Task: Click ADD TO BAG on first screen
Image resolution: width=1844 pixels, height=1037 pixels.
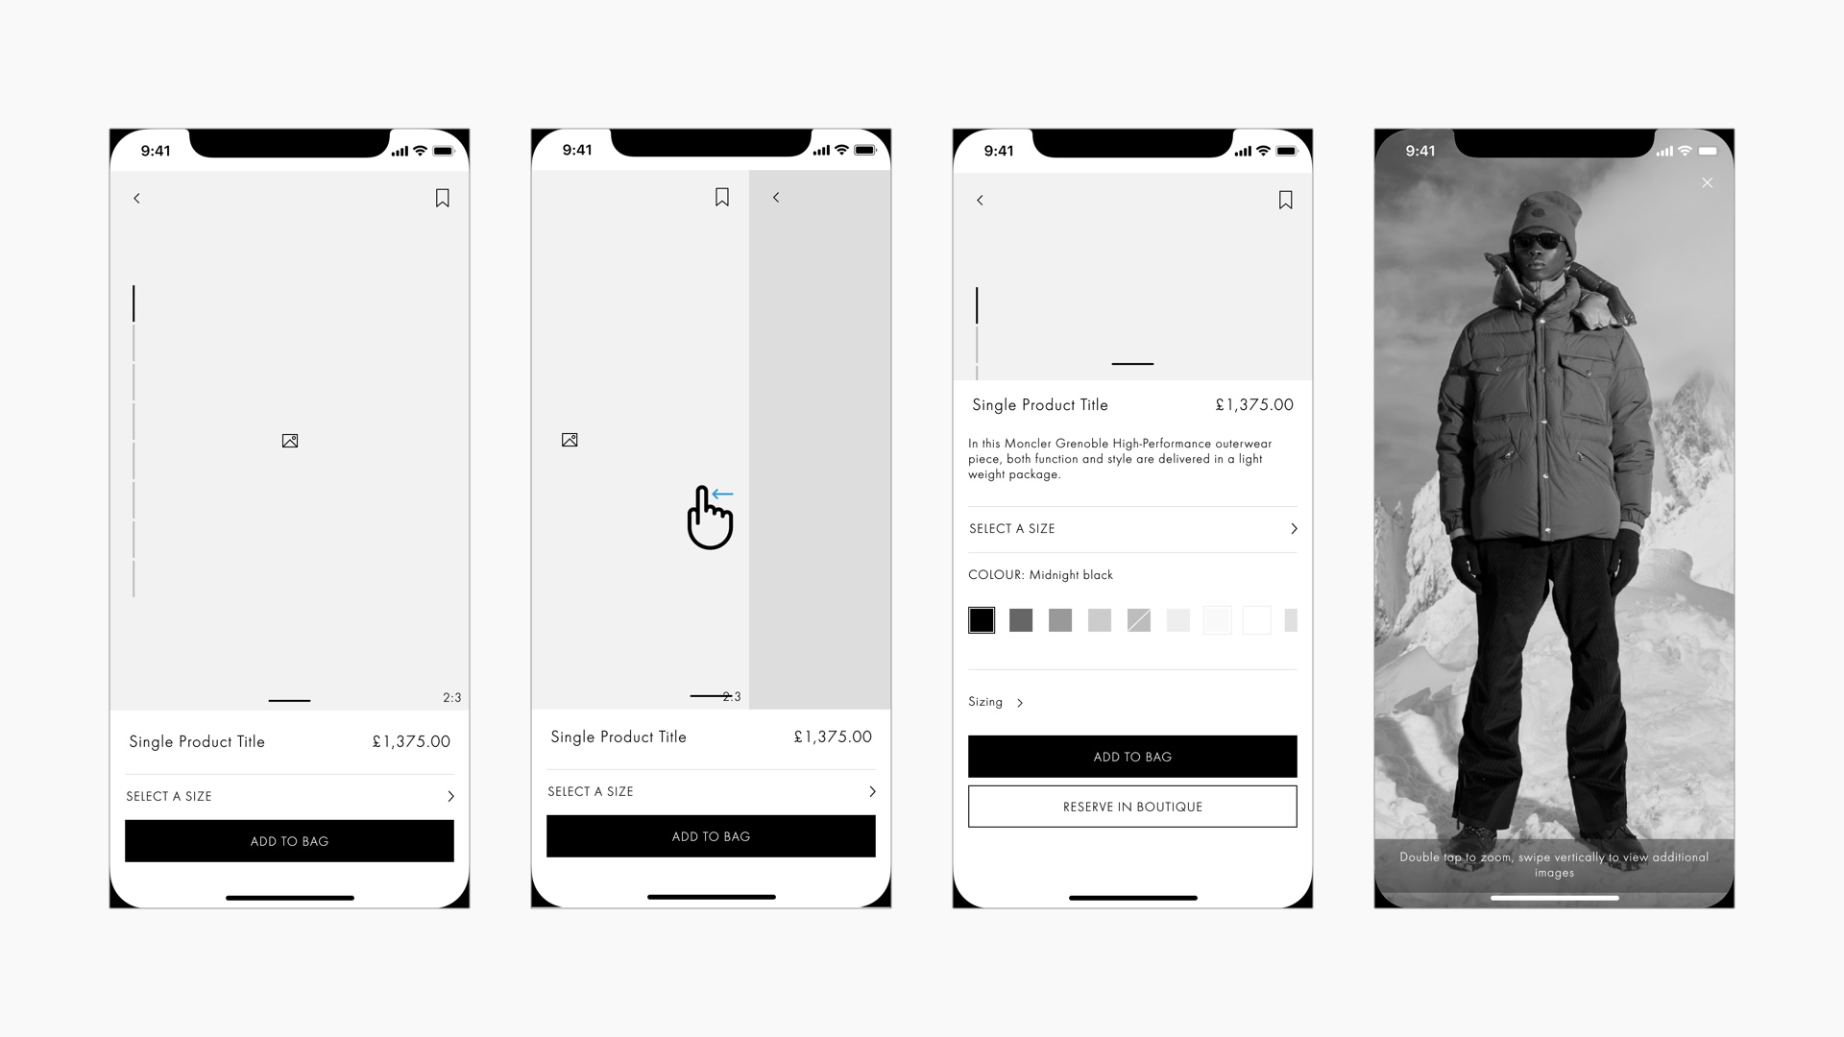Action: pos(289,841)
